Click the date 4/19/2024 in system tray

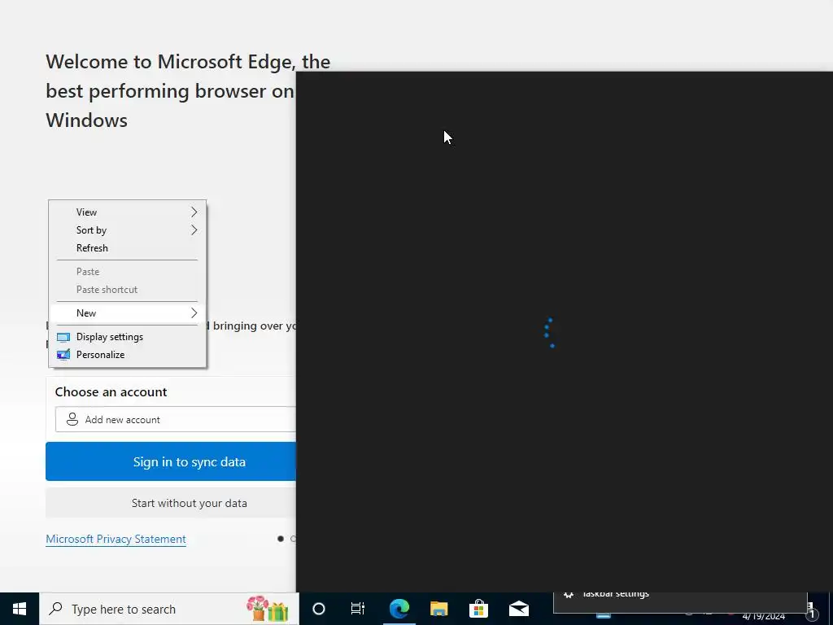763,617
